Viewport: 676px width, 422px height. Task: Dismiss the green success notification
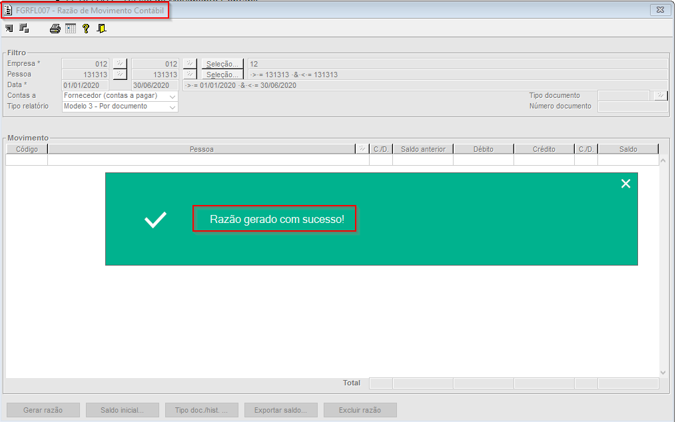625,184
